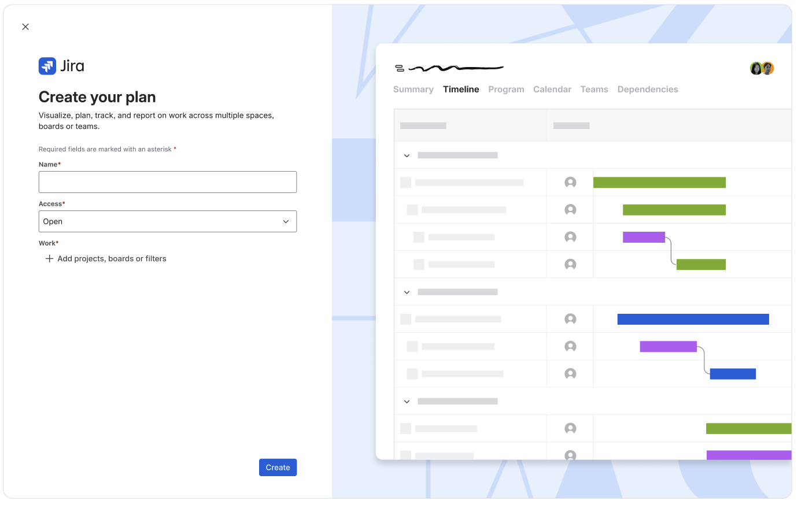Click the blue Create button
Screen dimensions: 805x512
[x=278, y=468]
